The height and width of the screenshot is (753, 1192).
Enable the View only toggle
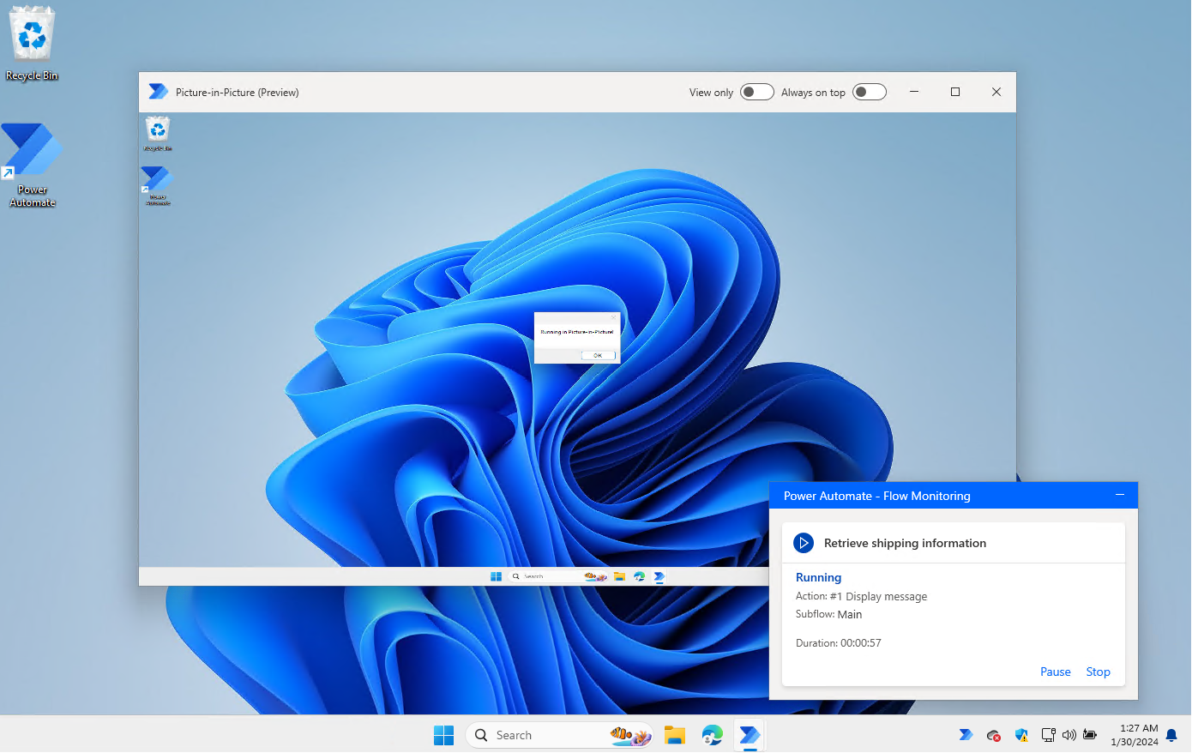756,92
